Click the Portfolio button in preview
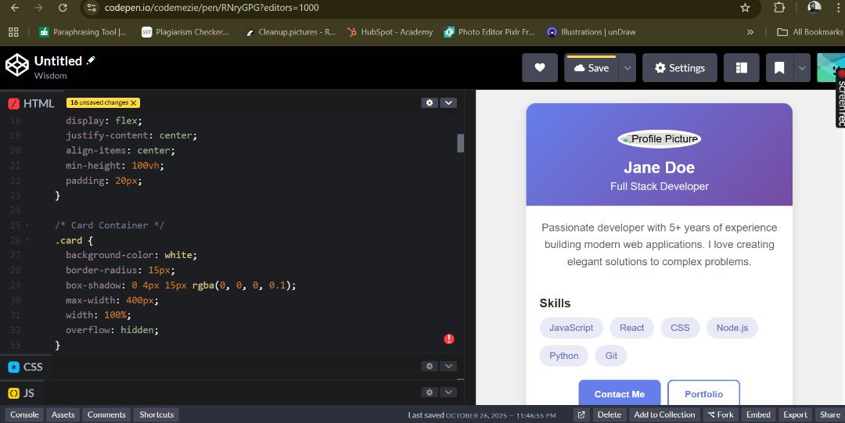The width and height of the screenshot is (845, 423). click(x=704, y=393)
